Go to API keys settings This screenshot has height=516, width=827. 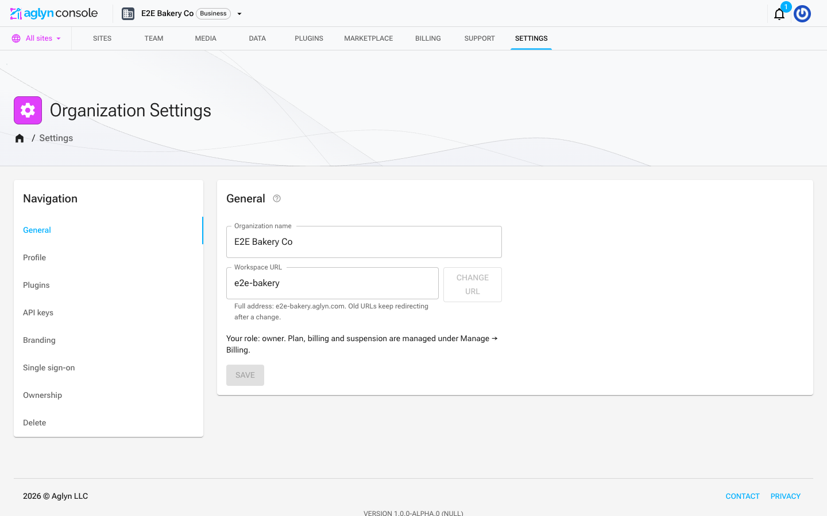pos(109,312)
